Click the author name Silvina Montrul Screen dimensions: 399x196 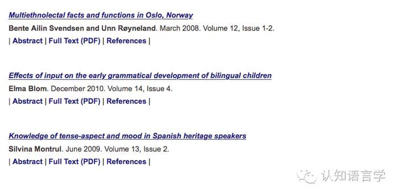35,149
